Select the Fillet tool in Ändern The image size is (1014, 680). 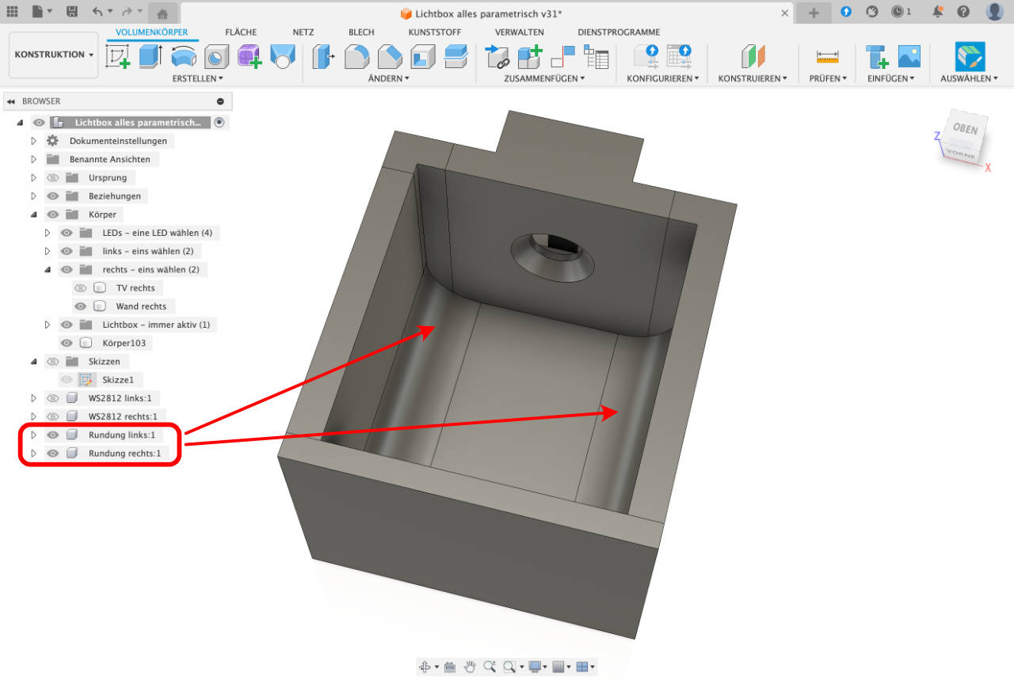(356, 56)
